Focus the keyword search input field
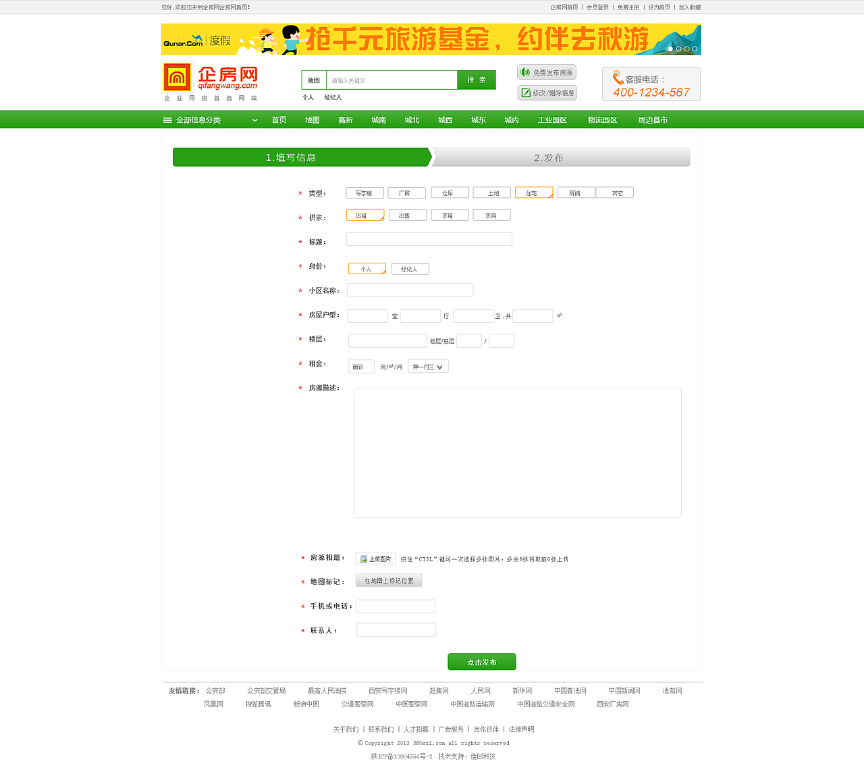 tap(391, 80)
